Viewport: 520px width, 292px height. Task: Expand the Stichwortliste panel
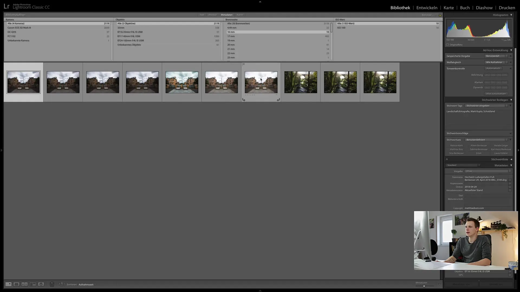[x=511, y=159]
